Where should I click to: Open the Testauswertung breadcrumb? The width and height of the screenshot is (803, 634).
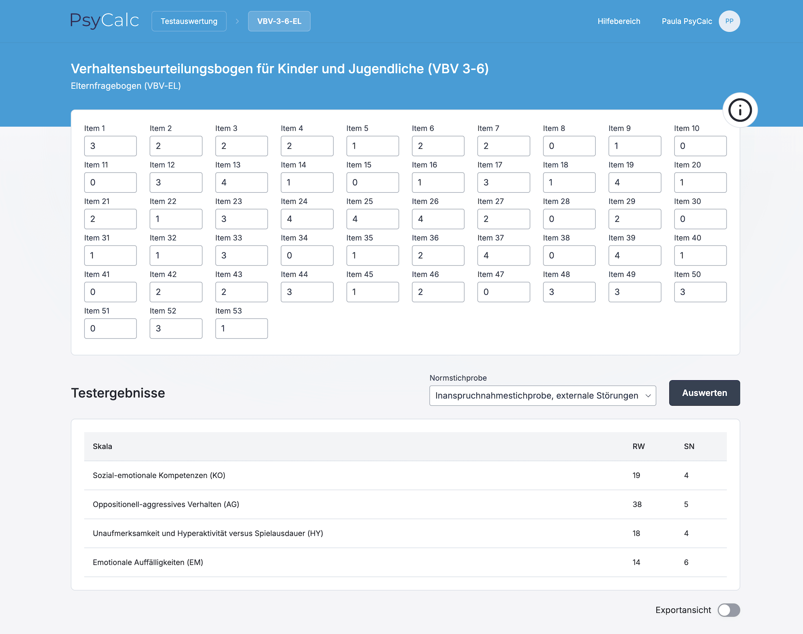(x=189, y=21)
